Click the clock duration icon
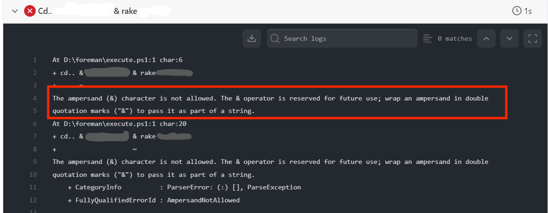The image size is (548, 213). pos(517,11)
